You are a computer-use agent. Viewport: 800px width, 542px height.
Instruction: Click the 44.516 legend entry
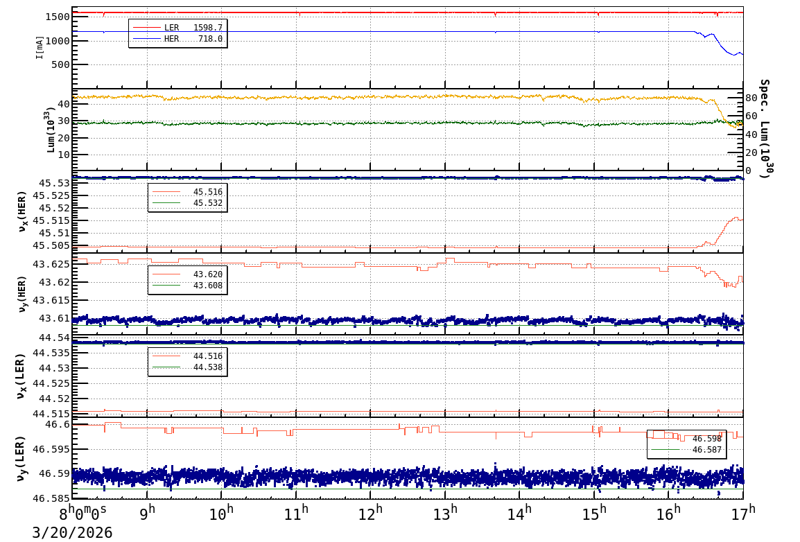tap(187, 356)
